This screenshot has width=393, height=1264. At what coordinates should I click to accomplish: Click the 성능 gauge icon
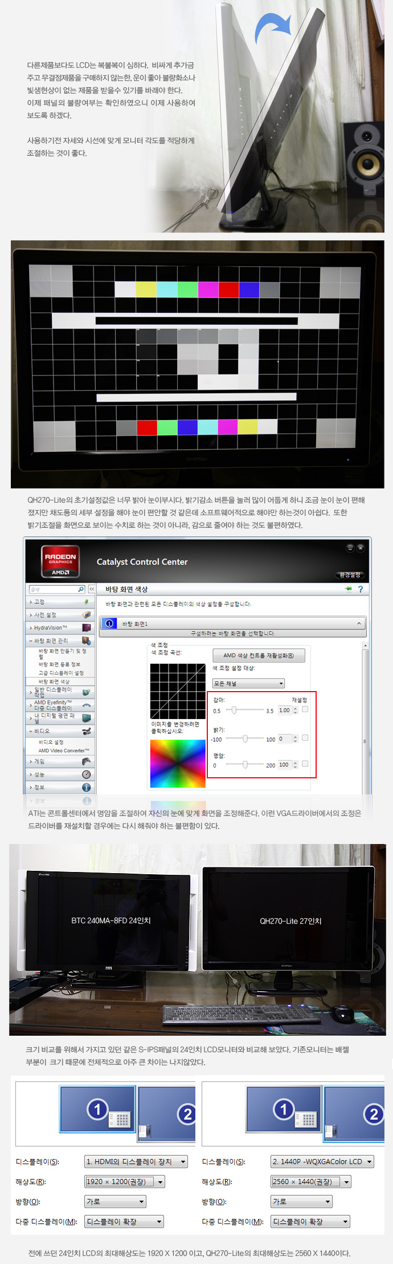87,774
